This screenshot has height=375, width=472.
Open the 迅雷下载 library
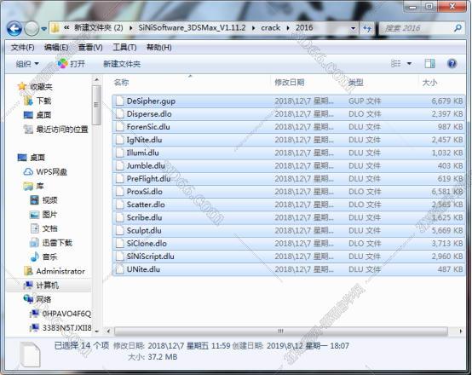[x=51, y=242]
